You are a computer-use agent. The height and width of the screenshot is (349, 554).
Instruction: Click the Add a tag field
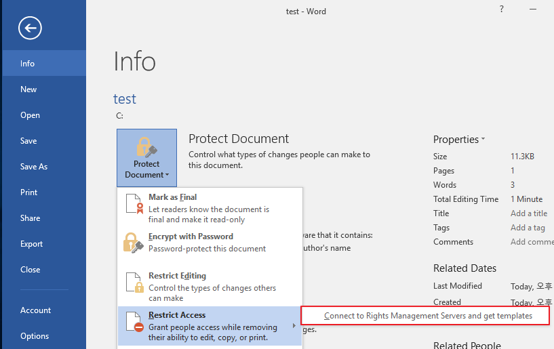pyautogui.click(x=528, y=228)
